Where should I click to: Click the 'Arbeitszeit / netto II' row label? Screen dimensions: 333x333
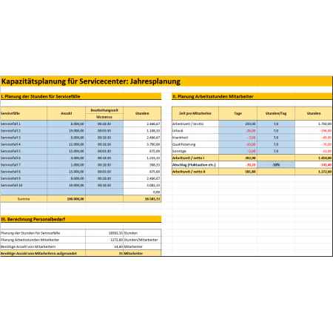pos(195,172)
